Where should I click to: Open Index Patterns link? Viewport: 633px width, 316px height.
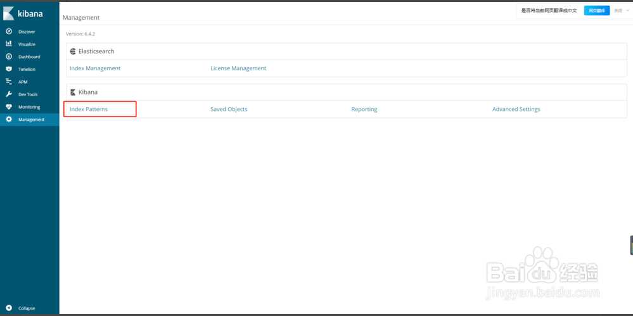click(89, 109)
